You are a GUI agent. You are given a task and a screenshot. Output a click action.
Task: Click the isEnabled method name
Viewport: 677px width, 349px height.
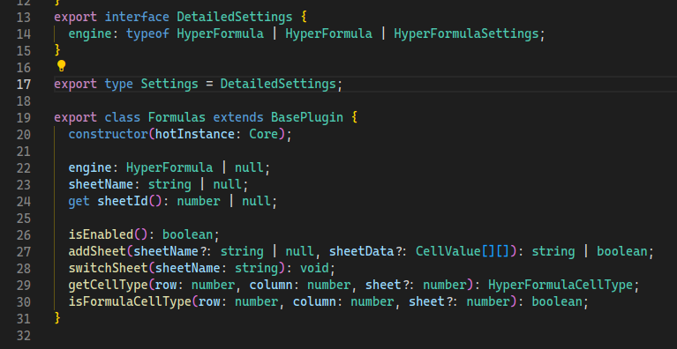click(x=101, y=234)
